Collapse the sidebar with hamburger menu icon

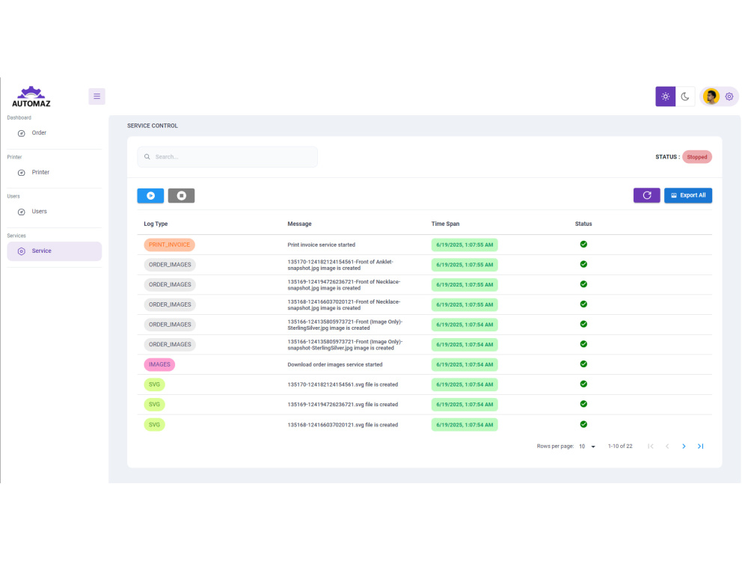tap(96, 96)
